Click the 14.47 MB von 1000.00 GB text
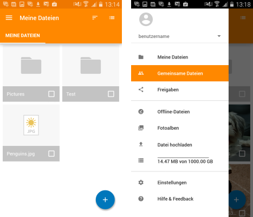253x217 pixels. click(185, 162)
